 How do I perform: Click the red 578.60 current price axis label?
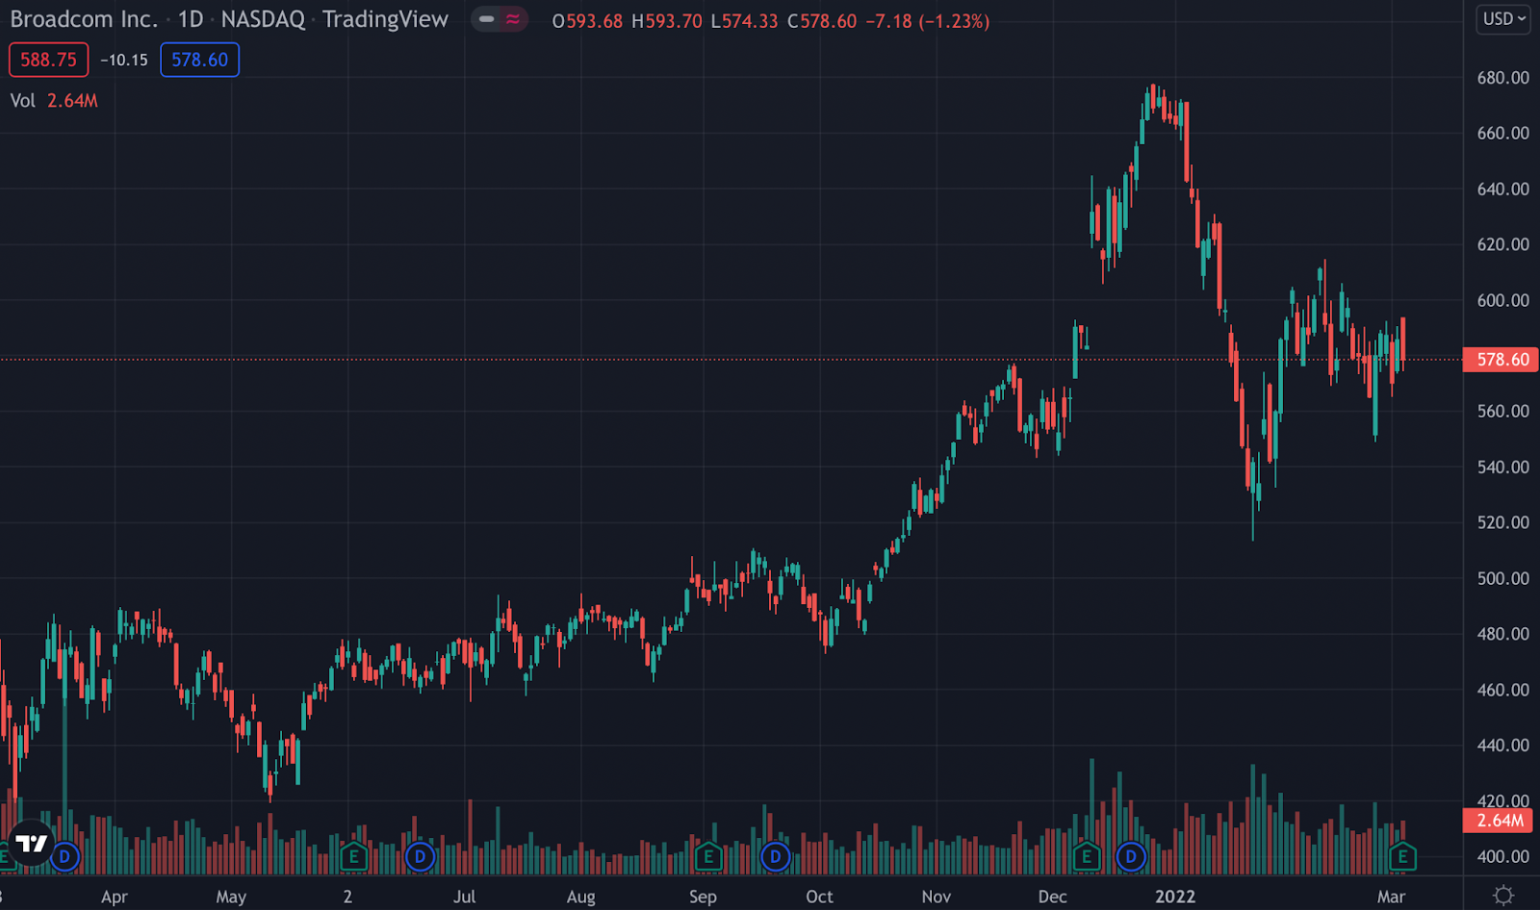tap(1501, 360)
